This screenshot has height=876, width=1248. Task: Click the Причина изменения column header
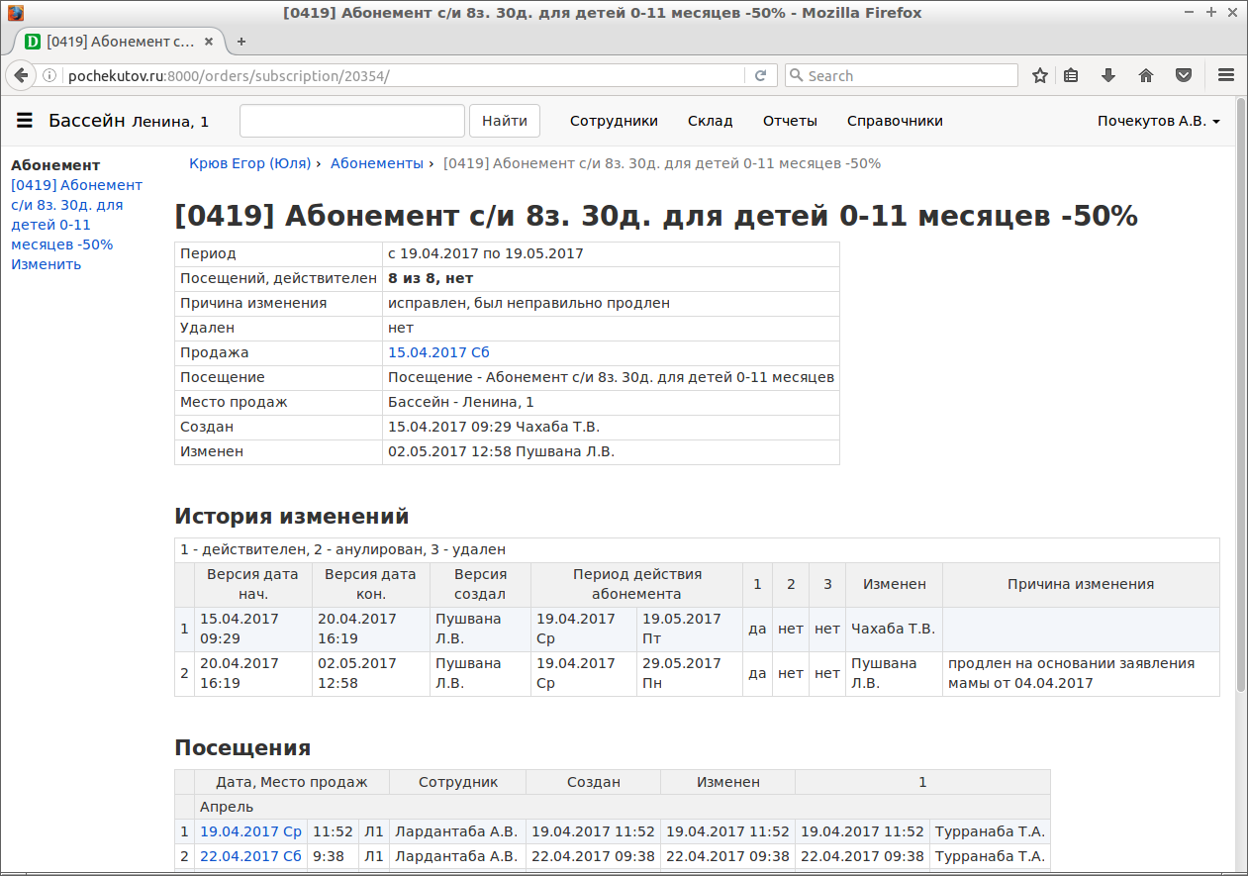[x=1081, y=584]
